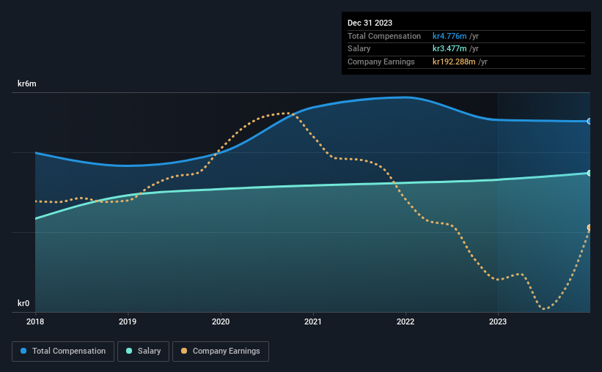Click the kr6m y-axis label
602x372 pixels.
pyautogui.click(x=27, y=83)
